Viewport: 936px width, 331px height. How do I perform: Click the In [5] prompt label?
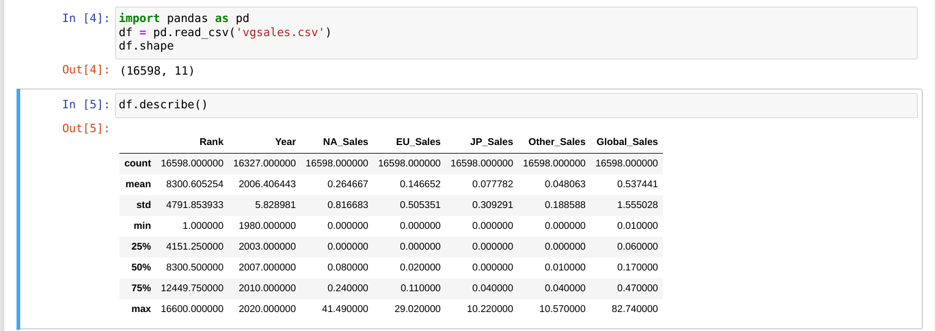tap(86, 104)
